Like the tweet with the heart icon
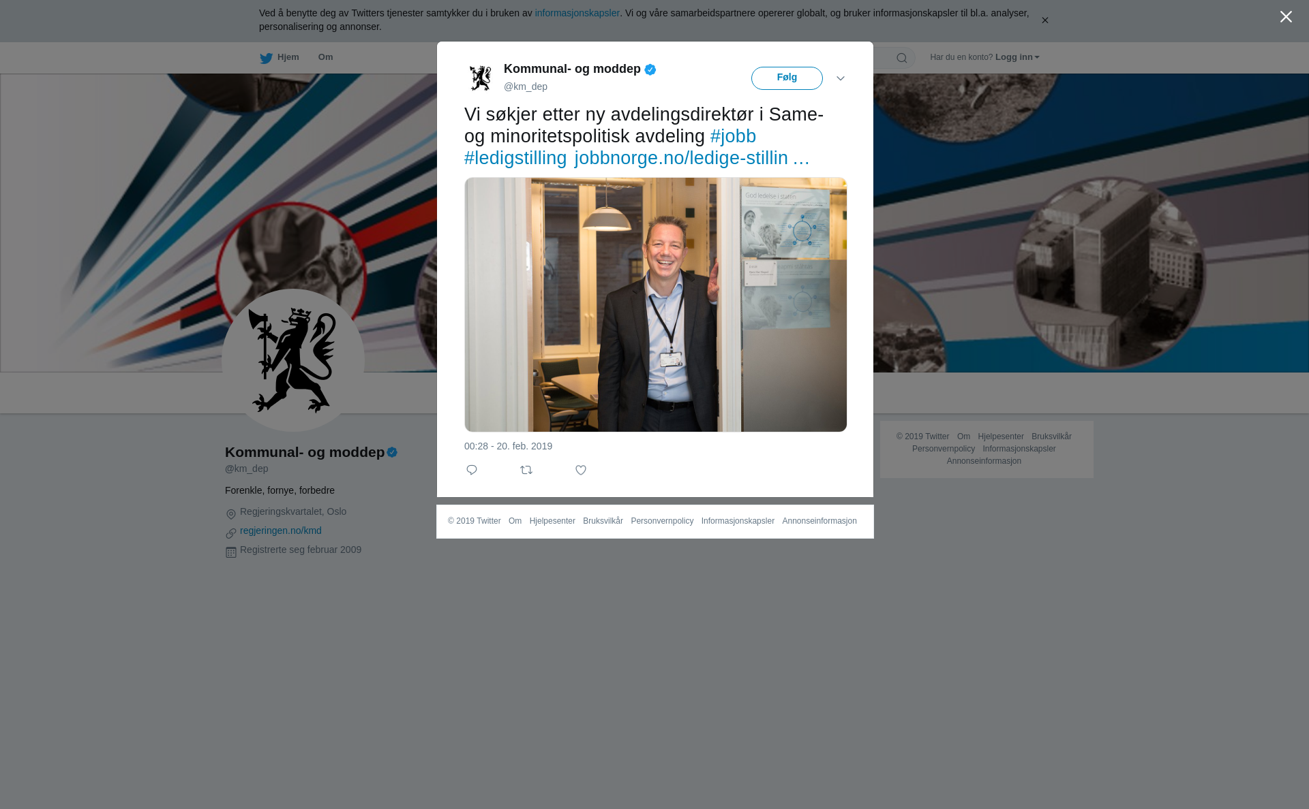The image size is (1309, 809). click(x=581, y=470)
